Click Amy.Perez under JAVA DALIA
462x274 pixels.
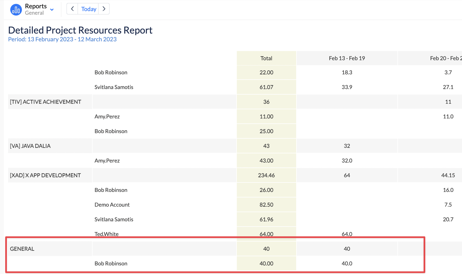[x=107, y=161]
